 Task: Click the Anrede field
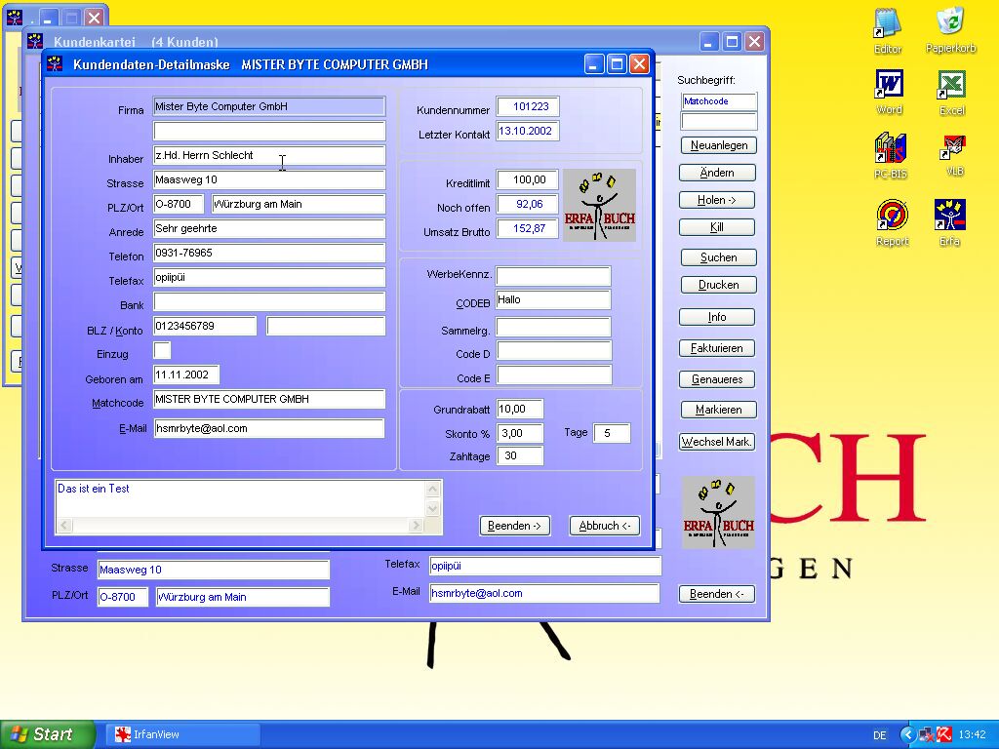coord(269,228)
